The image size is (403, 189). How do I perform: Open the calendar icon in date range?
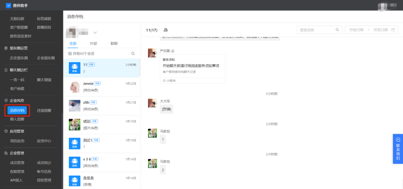(x=393, y=30)
